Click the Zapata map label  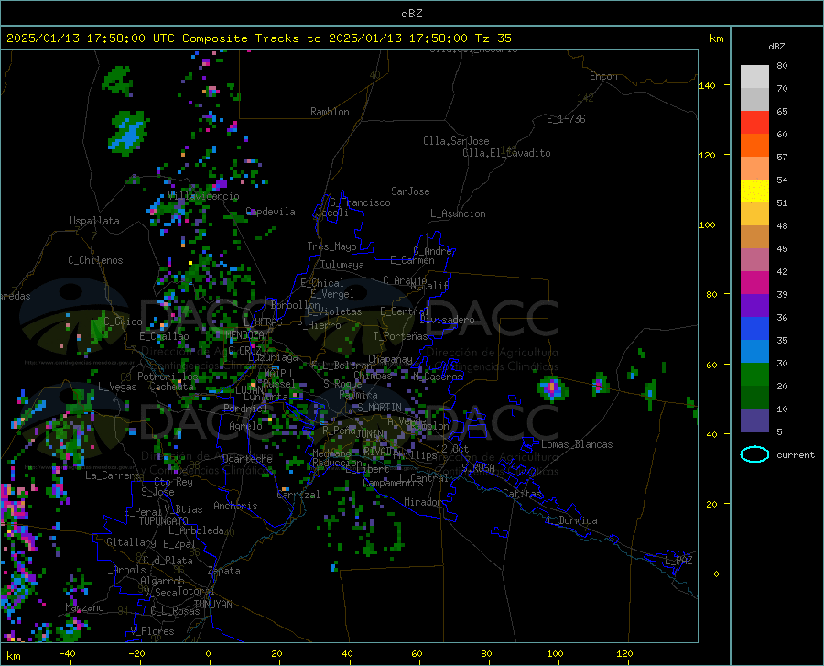click(224, 571)
